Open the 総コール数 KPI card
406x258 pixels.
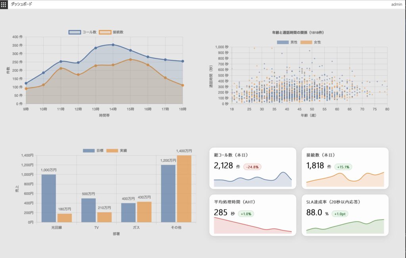point(253,168)
